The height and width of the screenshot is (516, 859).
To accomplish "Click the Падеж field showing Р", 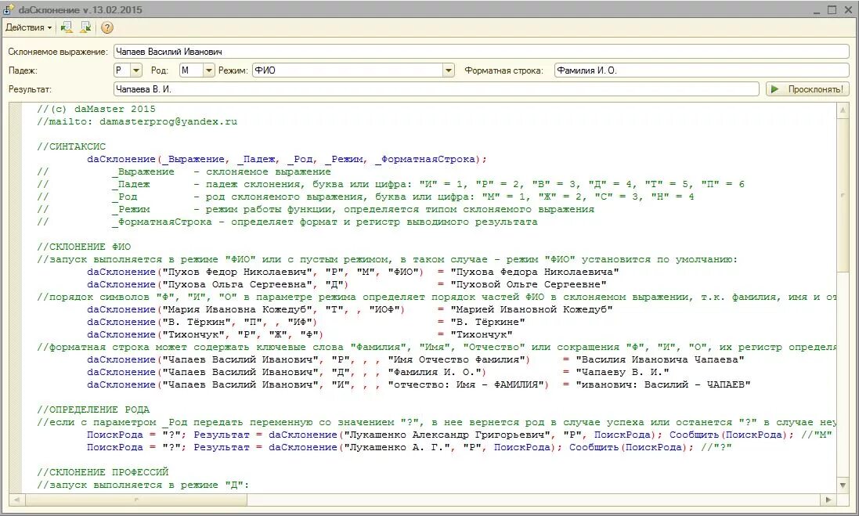I will [x=121, y=70].
